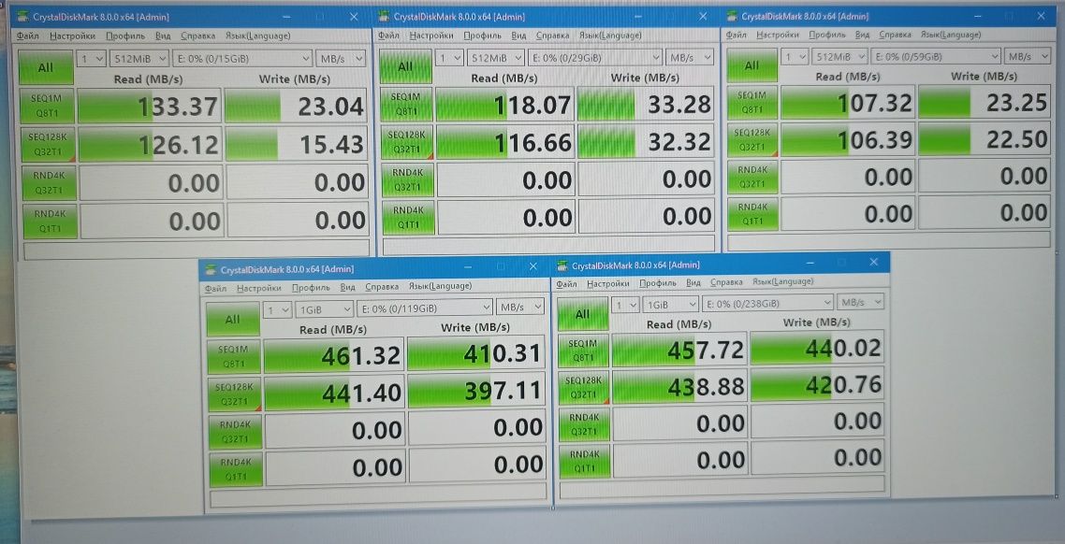Click the empty comment field in the 119GiB window
The height and width of the screenshot is (544, 1065).
tap(378, 498)
